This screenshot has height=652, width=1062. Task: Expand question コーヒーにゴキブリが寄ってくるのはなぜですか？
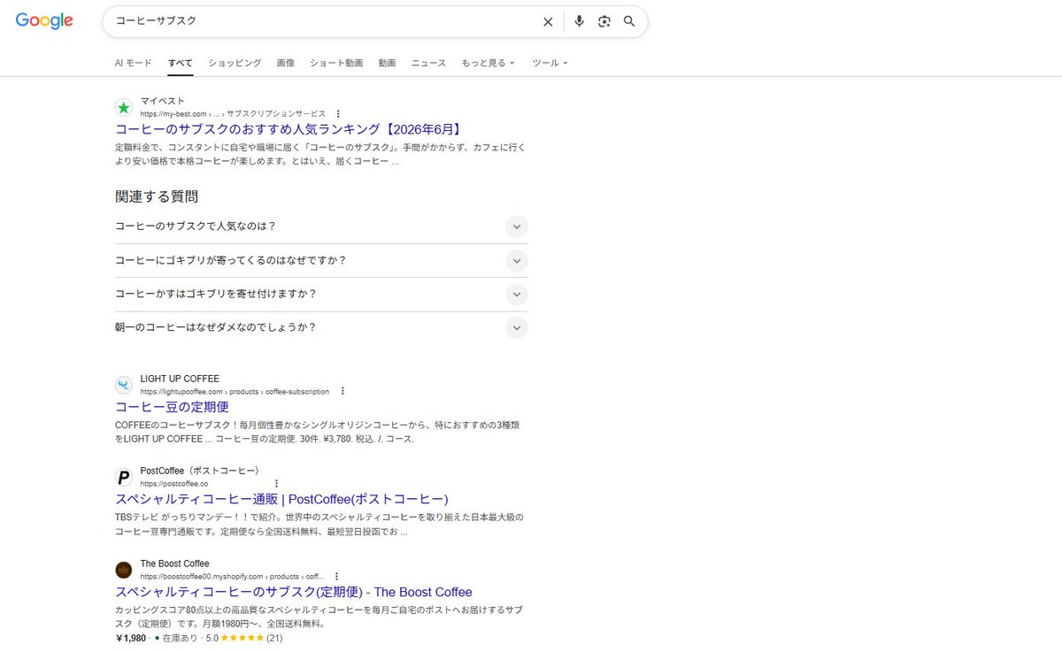tap(321, 260)
